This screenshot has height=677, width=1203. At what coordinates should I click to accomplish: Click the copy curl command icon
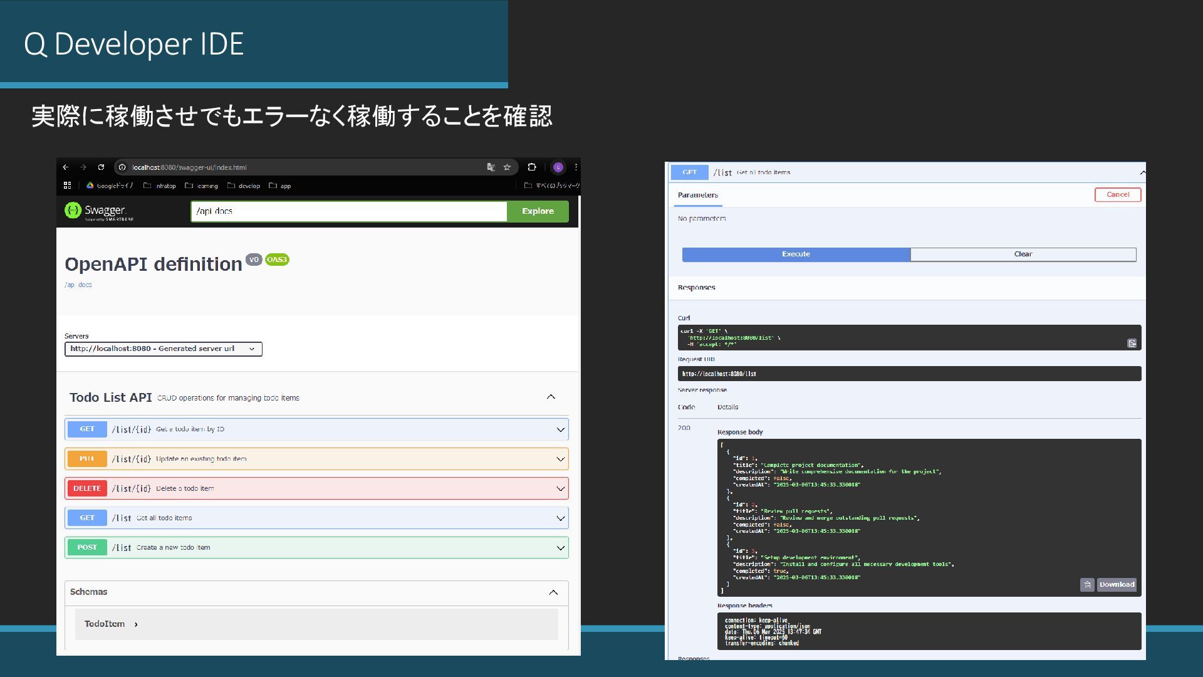point(1132,344)
